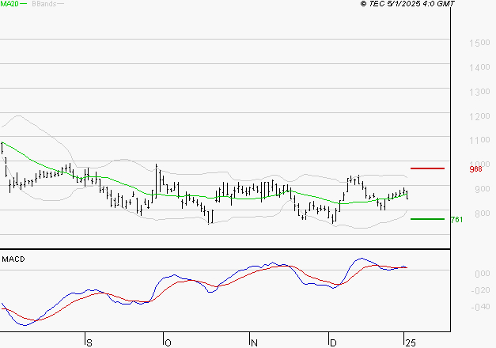This screenshot has height=348, width=496.
Task: Click the red 968 resistance value
Action: point(475,169)
